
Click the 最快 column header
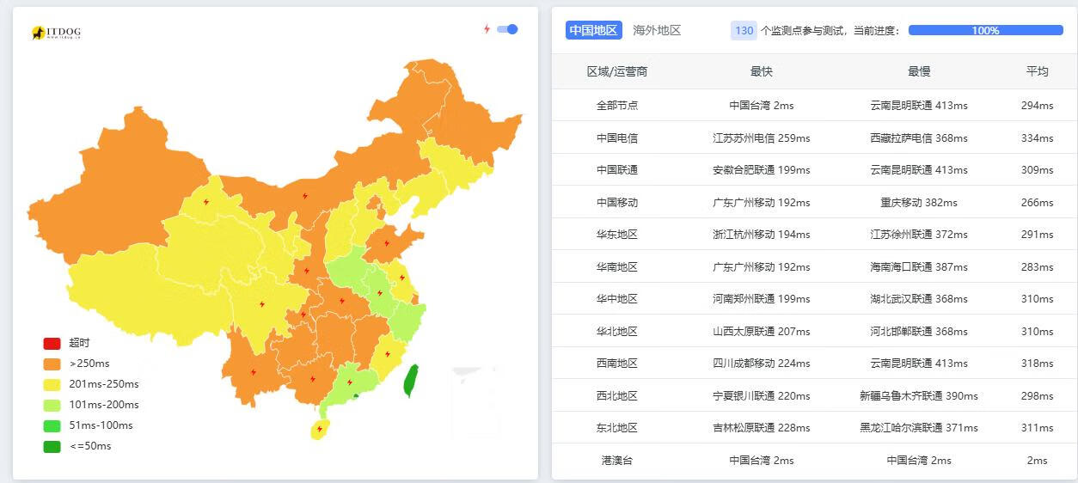[761, 71]
